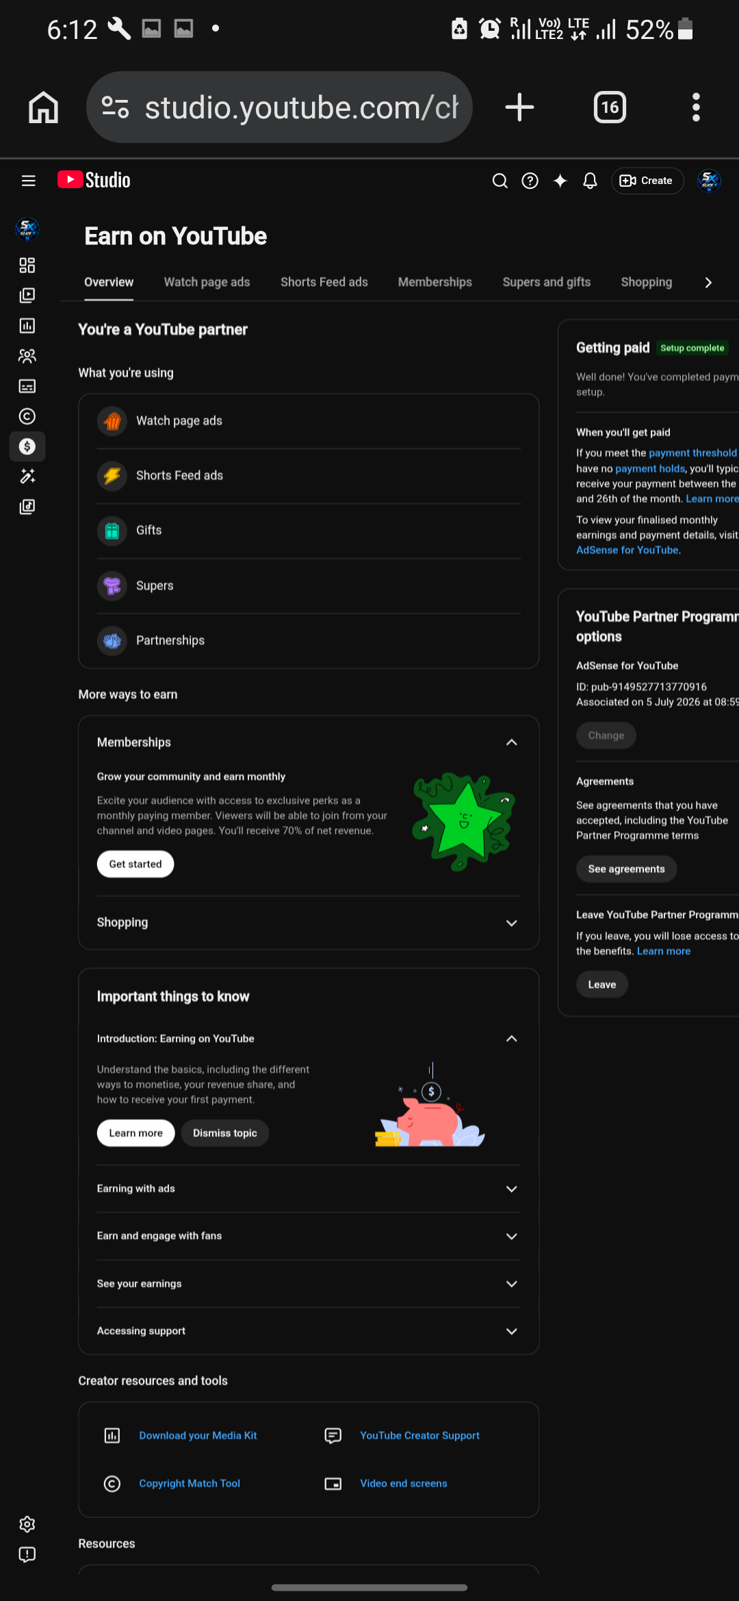739x1601 pixels.
Task: Switch to Overview tab
Action: [x=109, y=282]
